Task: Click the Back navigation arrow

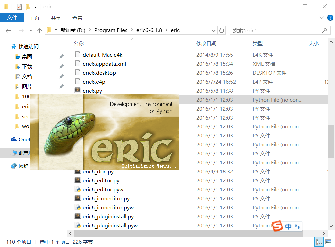Action: [8, 31]
